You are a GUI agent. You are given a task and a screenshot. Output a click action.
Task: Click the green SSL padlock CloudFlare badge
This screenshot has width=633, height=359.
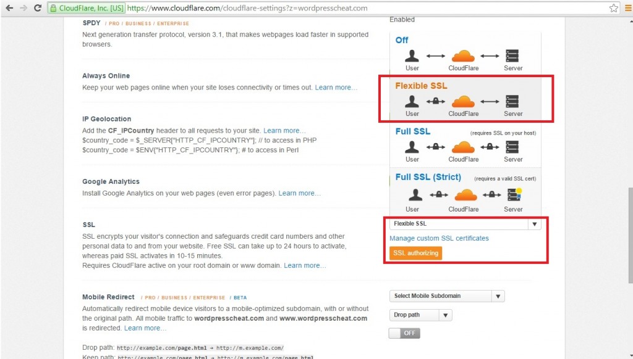[87, 8]
